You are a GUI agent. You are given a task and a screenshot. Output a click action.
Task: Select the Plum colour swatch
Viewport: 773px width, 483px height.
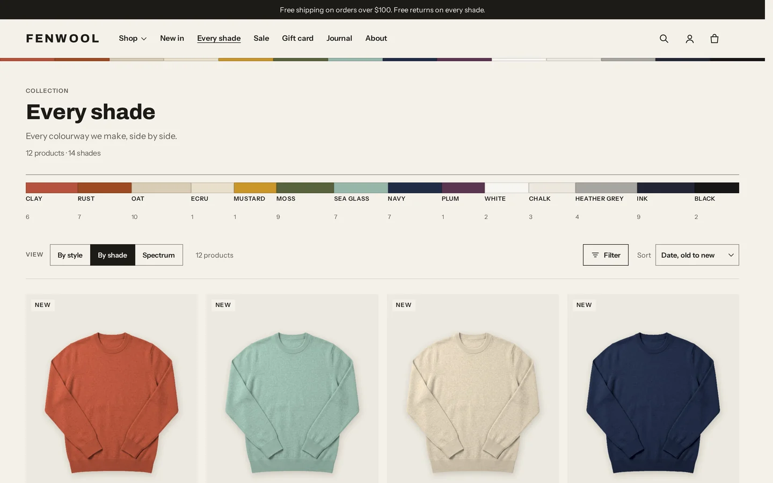463,188
